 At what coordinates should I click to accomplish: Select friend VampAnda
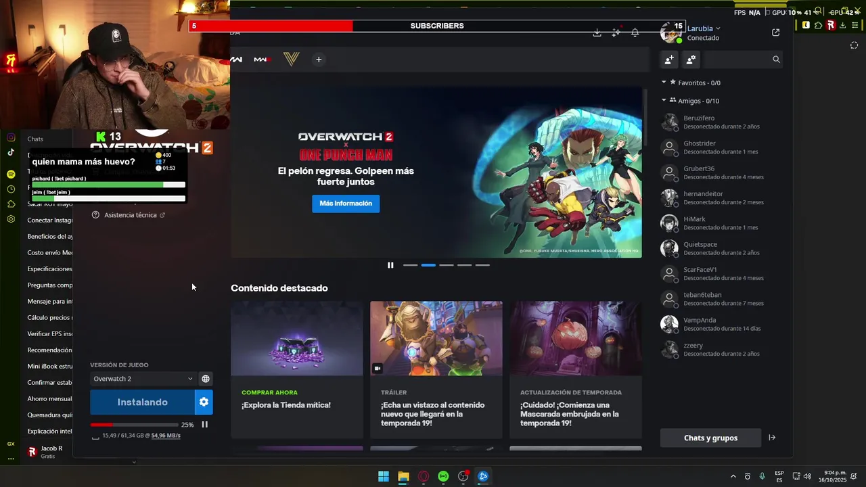[x=721, y=324]
